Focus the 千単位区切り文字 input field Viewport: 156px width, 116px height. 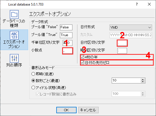tap(67, 43)
